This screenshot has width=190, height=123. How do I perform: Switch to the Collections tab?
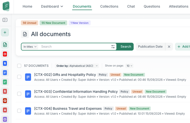(109, 7)
